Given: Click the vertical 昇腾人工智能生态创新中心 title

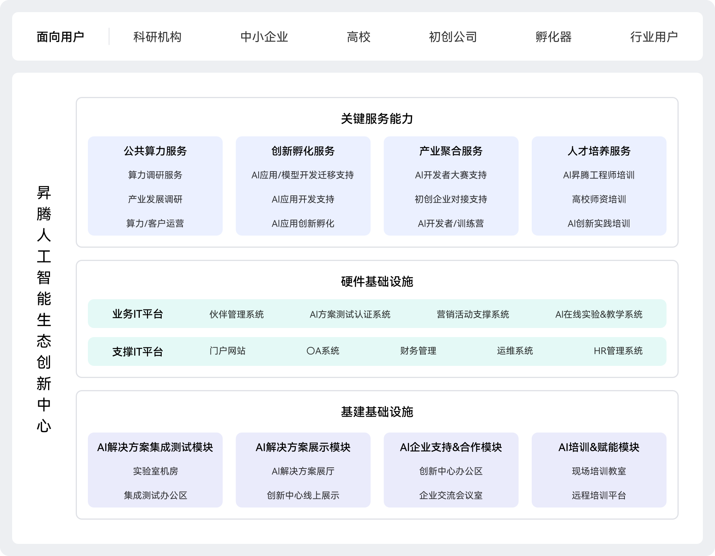Looking at the screenshot, I should [44, 309].
